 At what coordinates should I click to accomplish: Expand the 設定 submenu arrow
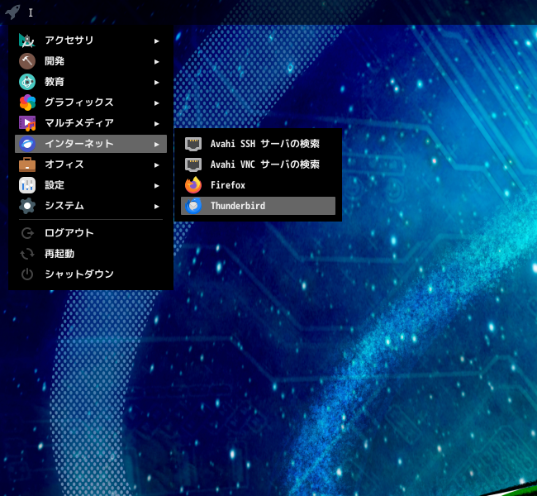point(156,186)
